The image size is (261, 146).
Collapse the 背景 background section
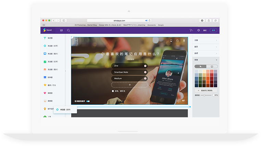pyautogui.click(x=206, y=60)
